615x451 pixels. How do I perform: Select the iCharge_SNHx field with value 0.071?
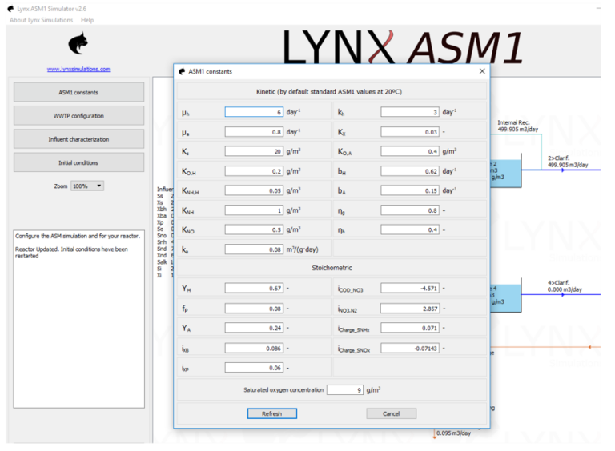[410, 328]
